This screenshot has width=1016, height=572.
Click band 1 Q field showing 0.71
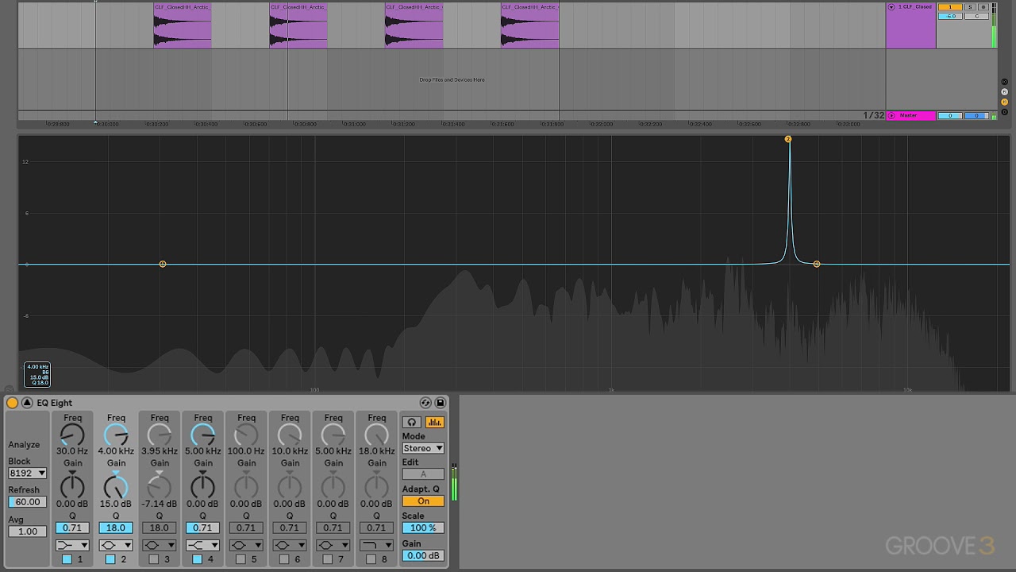pos(72,528)
